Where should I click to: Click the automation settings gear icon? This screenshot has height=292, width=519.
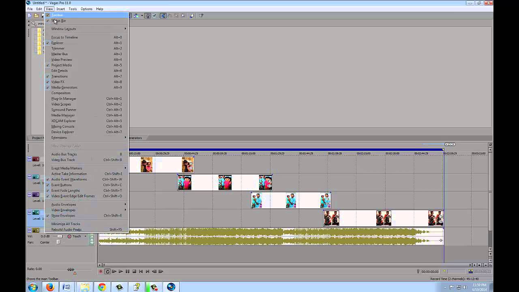[69, 236]
